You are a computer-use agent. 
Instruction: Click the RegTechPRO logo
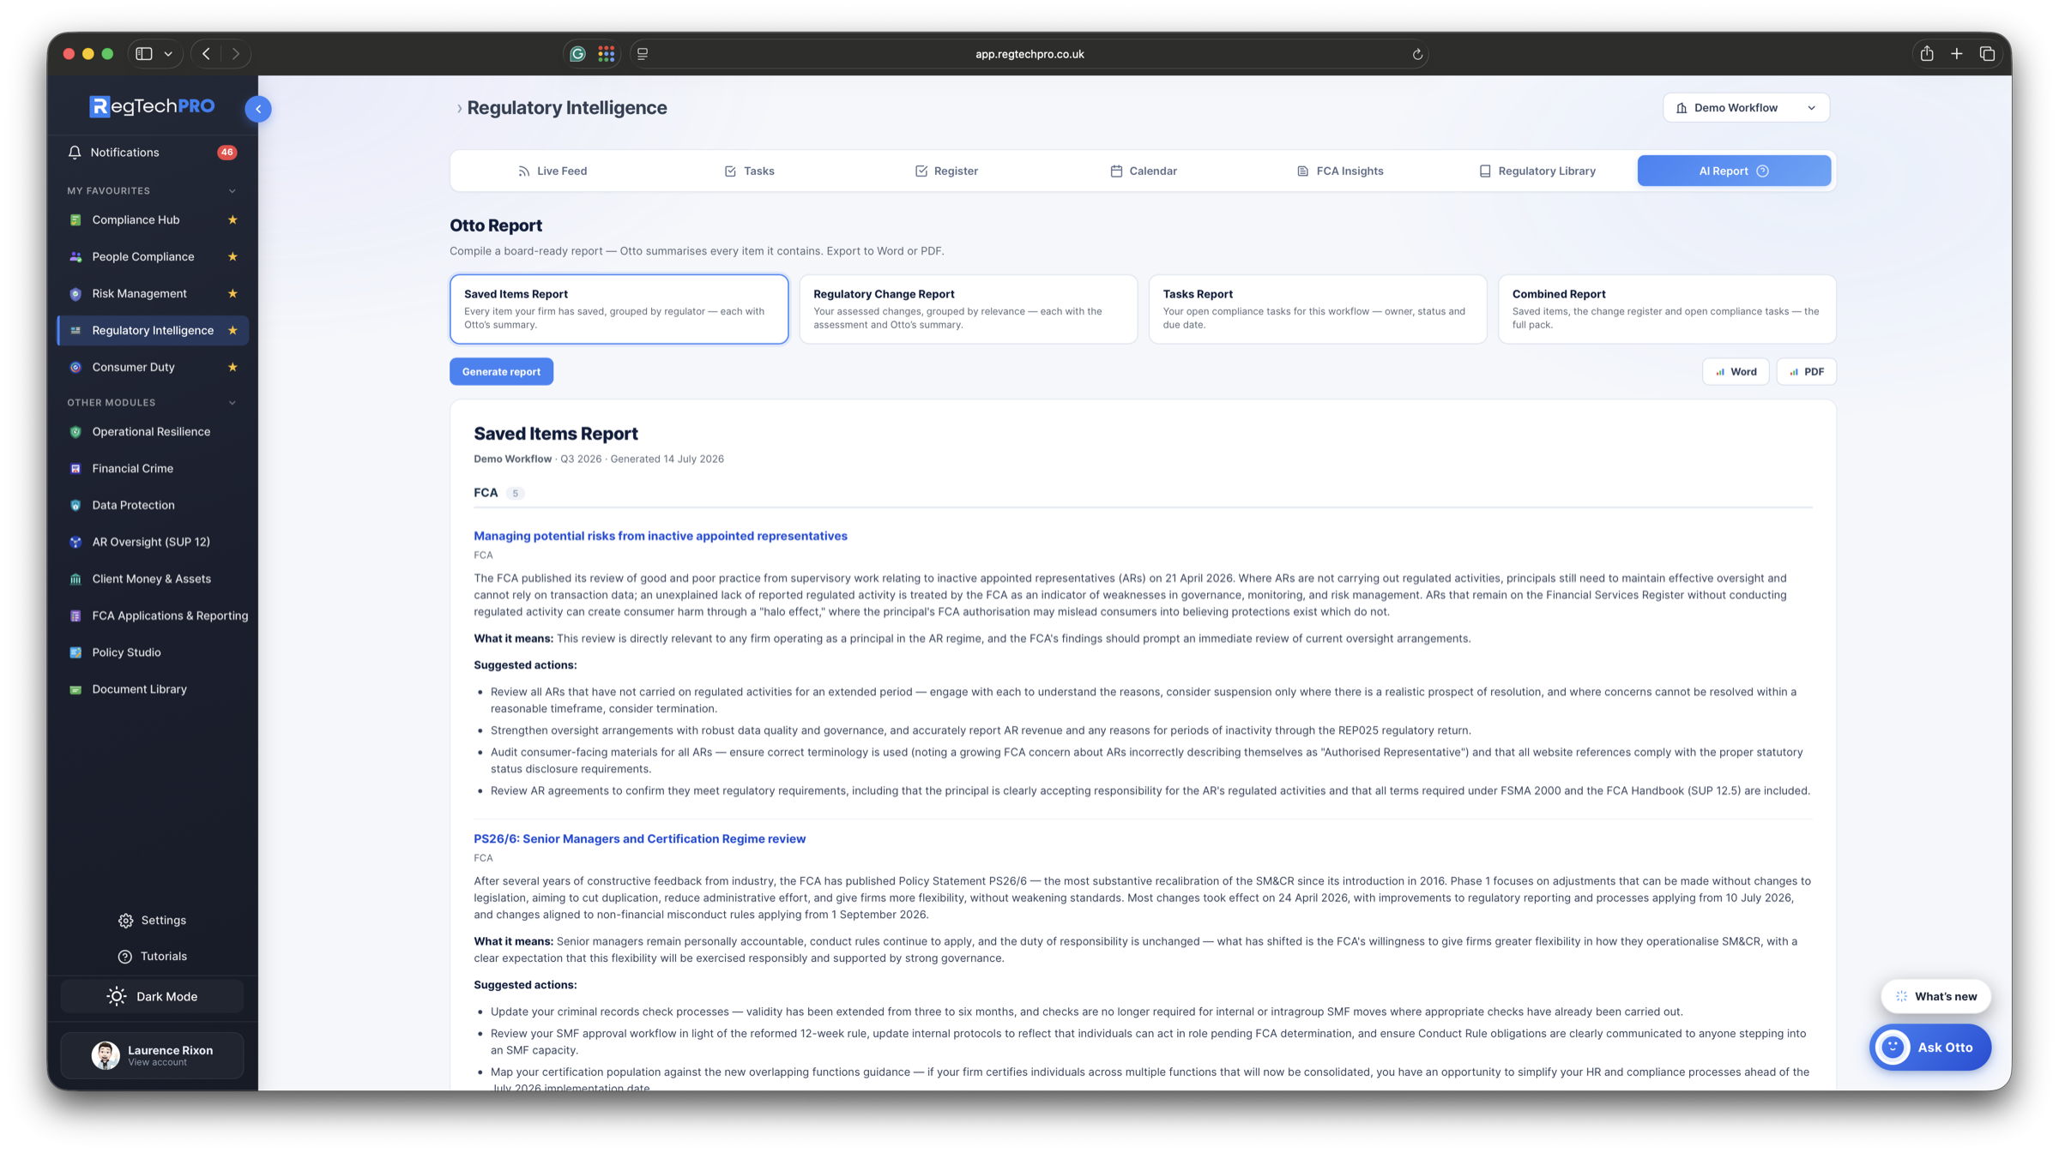point(152,106)
